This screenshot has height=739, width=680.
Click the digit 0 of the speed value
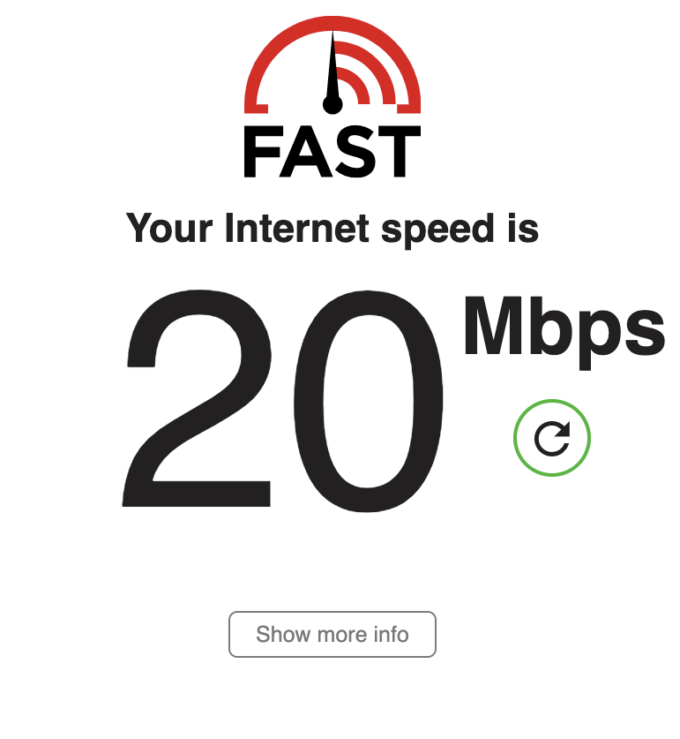click(x=369, y=401)
